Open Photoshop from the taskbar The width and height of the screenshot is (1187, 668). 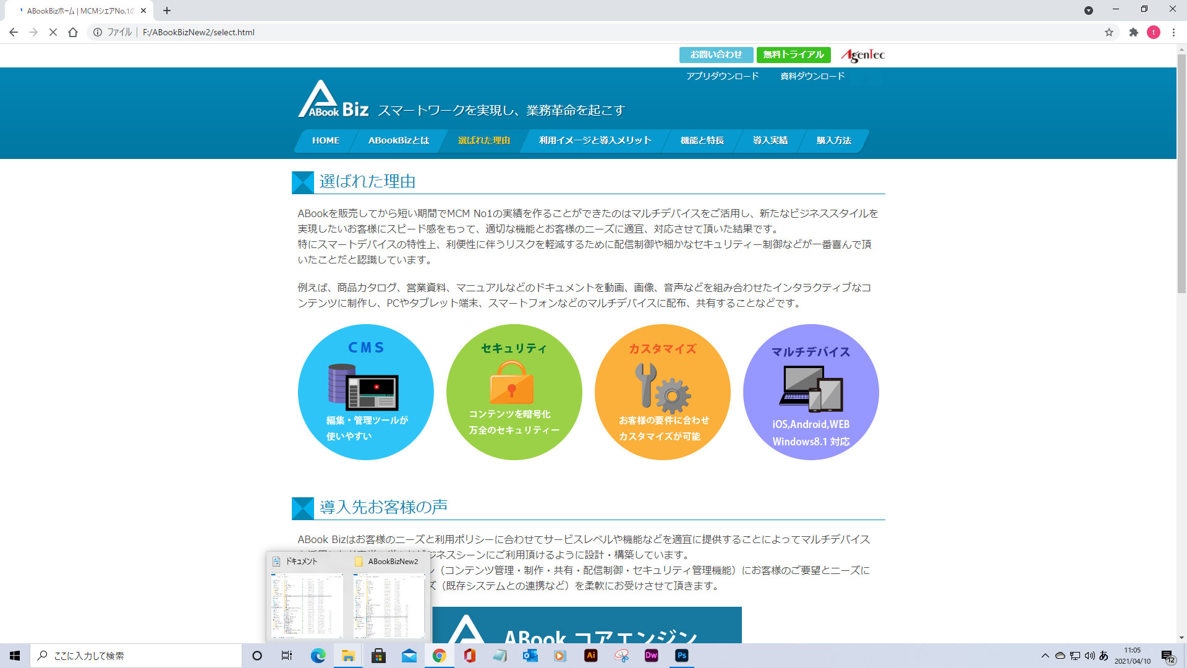[681, 656]
